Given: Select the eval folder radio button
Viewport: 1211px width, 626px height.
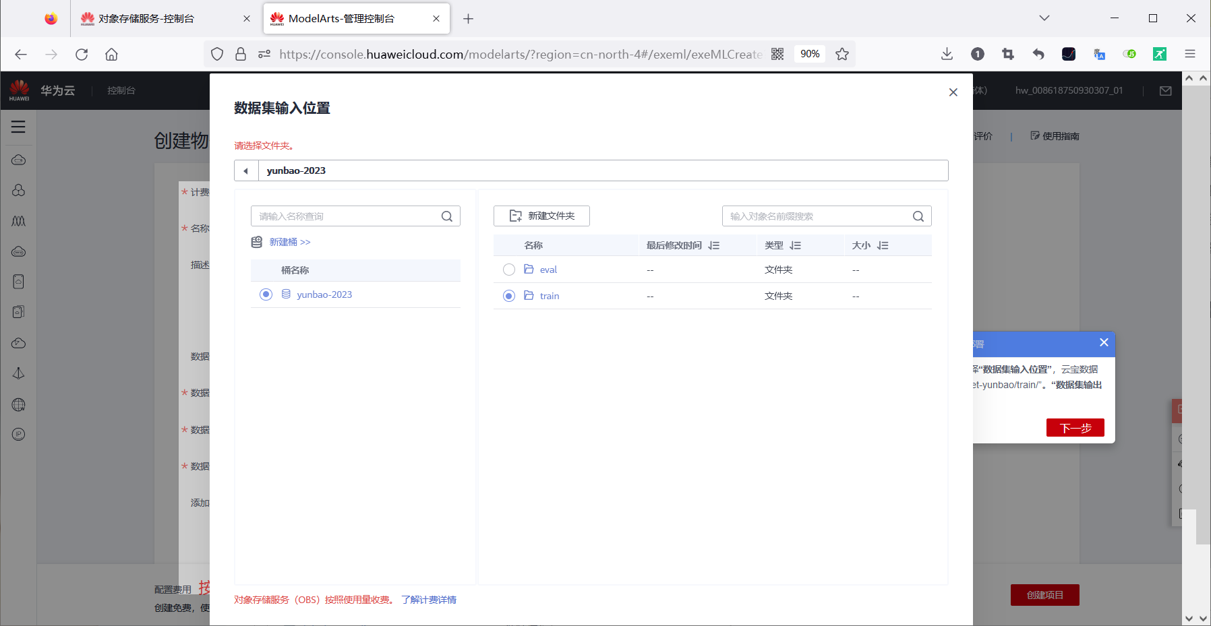Looking at the screenshot, I should click(509, 269).
